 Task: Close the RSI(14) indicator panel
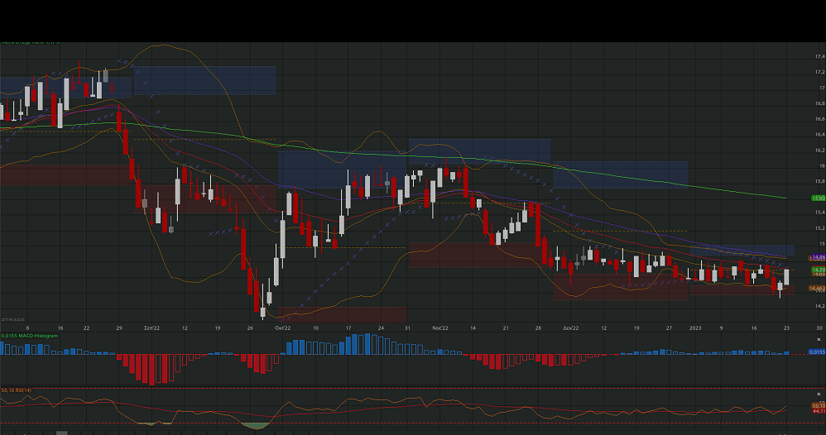[818, 394]
